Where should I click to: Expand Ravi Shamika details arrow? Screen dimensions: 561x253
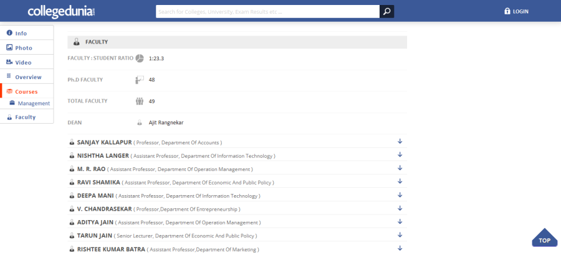(400, 182)
